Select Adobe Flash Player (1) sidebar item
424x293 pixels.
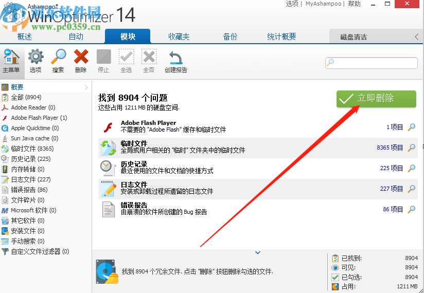pyautogui.click(x=45, y=118)
